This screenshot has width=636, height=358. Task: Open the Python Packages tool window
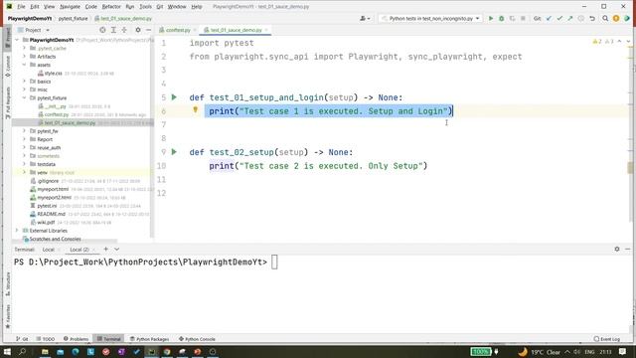coord(149,339)
